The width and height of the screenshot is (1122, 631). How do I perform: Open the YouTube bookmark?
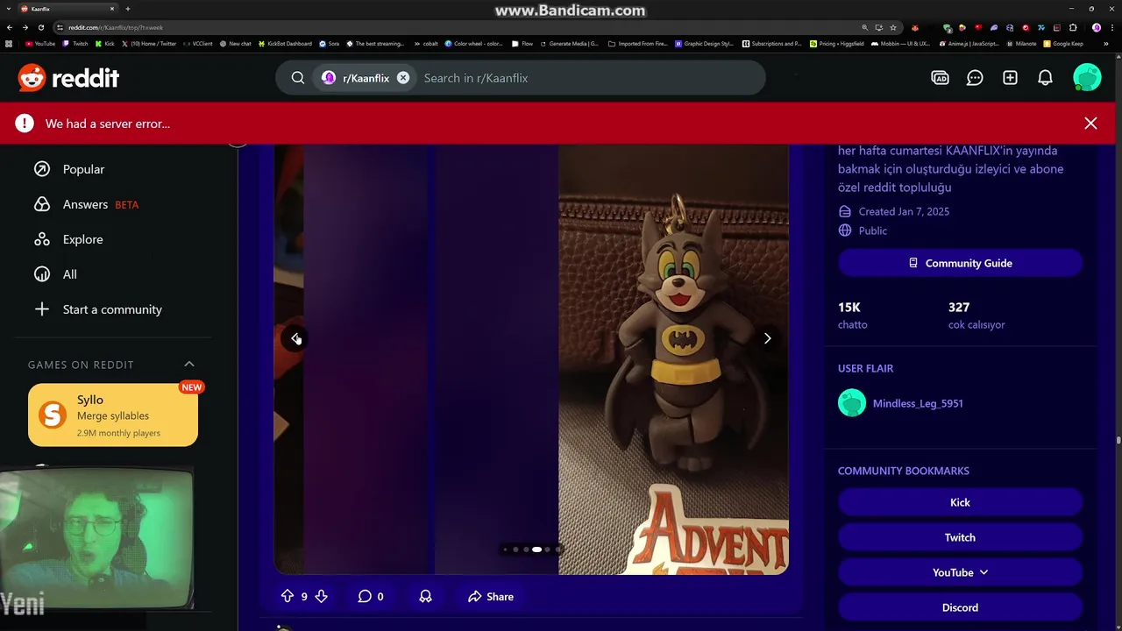[x=40, y=44]
